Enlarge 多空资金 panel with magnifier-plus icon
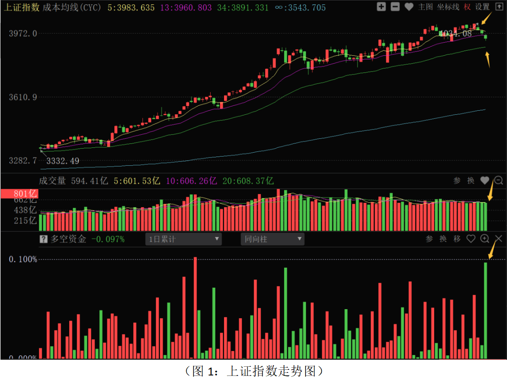The height and width of the screenshot is (382, 507). pos(485,239)
